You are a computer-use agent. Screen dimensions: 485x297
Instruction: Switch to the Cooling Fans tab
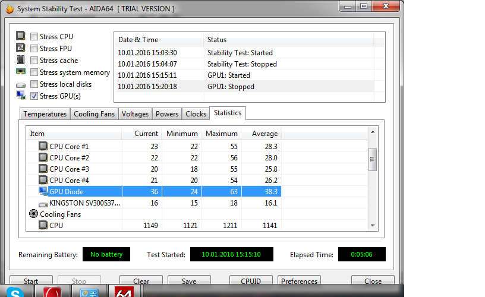(x=94, y=114)
